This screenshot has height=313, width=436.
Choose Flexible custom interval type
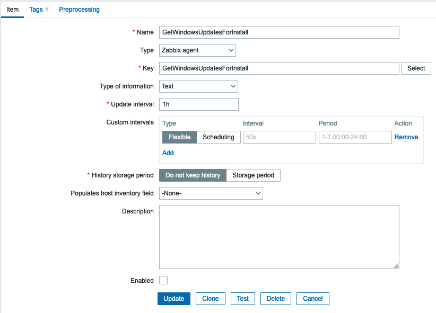coord(179,137)
